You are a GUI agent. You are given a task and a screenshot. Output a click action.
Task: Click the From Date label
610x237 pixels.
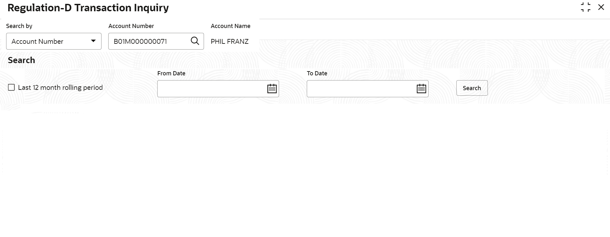click(171, 73)
